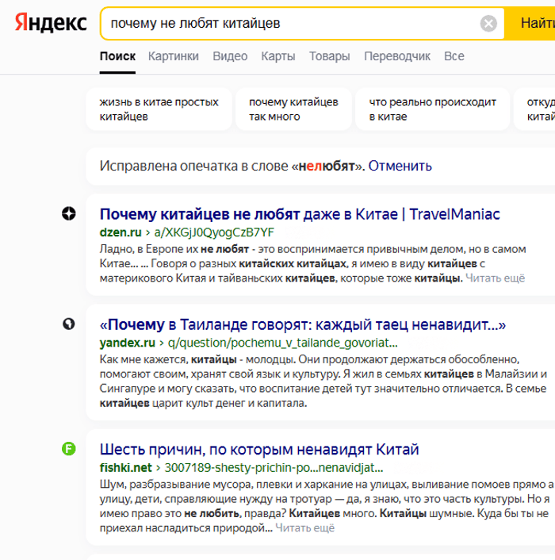Select suggestion 'что реально происходит в китае'

click(433, 109)
